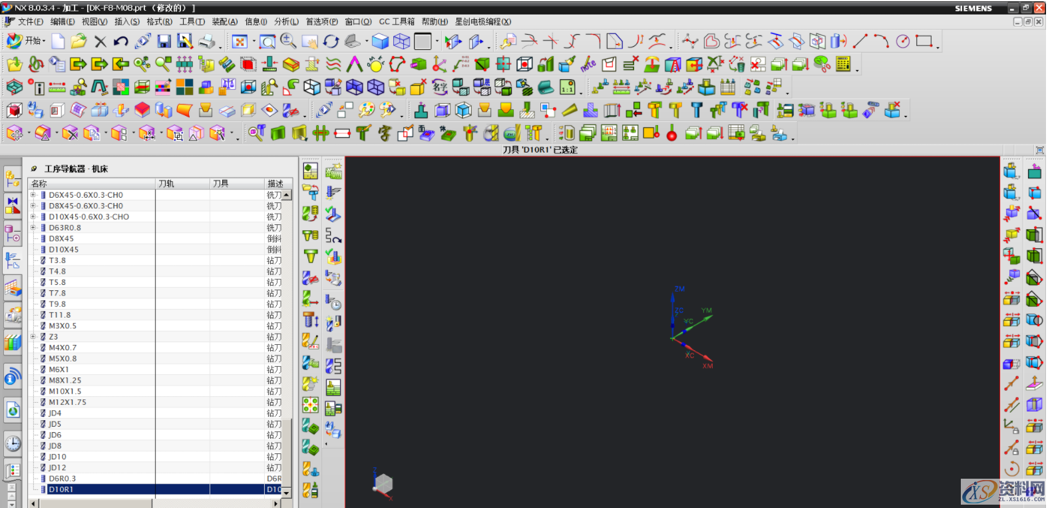The height and width of the screenshot is (508, 1050).
Task: Click the navigator scrollbar down arrow
Action: point(287,493)
